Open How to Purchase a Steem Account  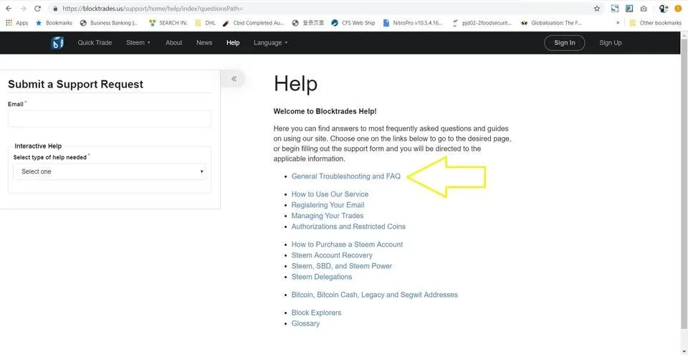(347, 245)
